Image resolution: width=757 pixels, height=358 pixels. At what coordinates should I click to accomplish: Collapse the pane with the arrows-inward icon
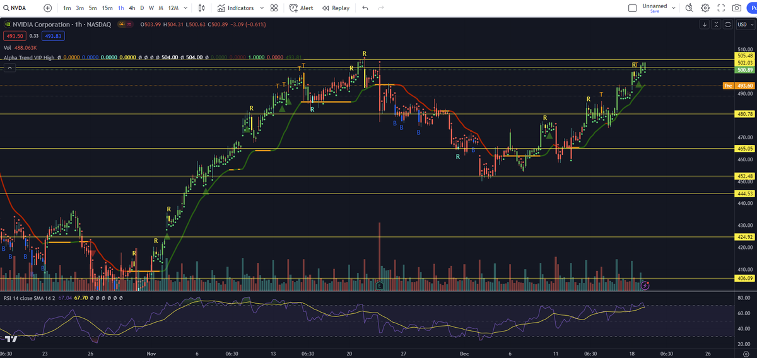(x=717, y=25)
